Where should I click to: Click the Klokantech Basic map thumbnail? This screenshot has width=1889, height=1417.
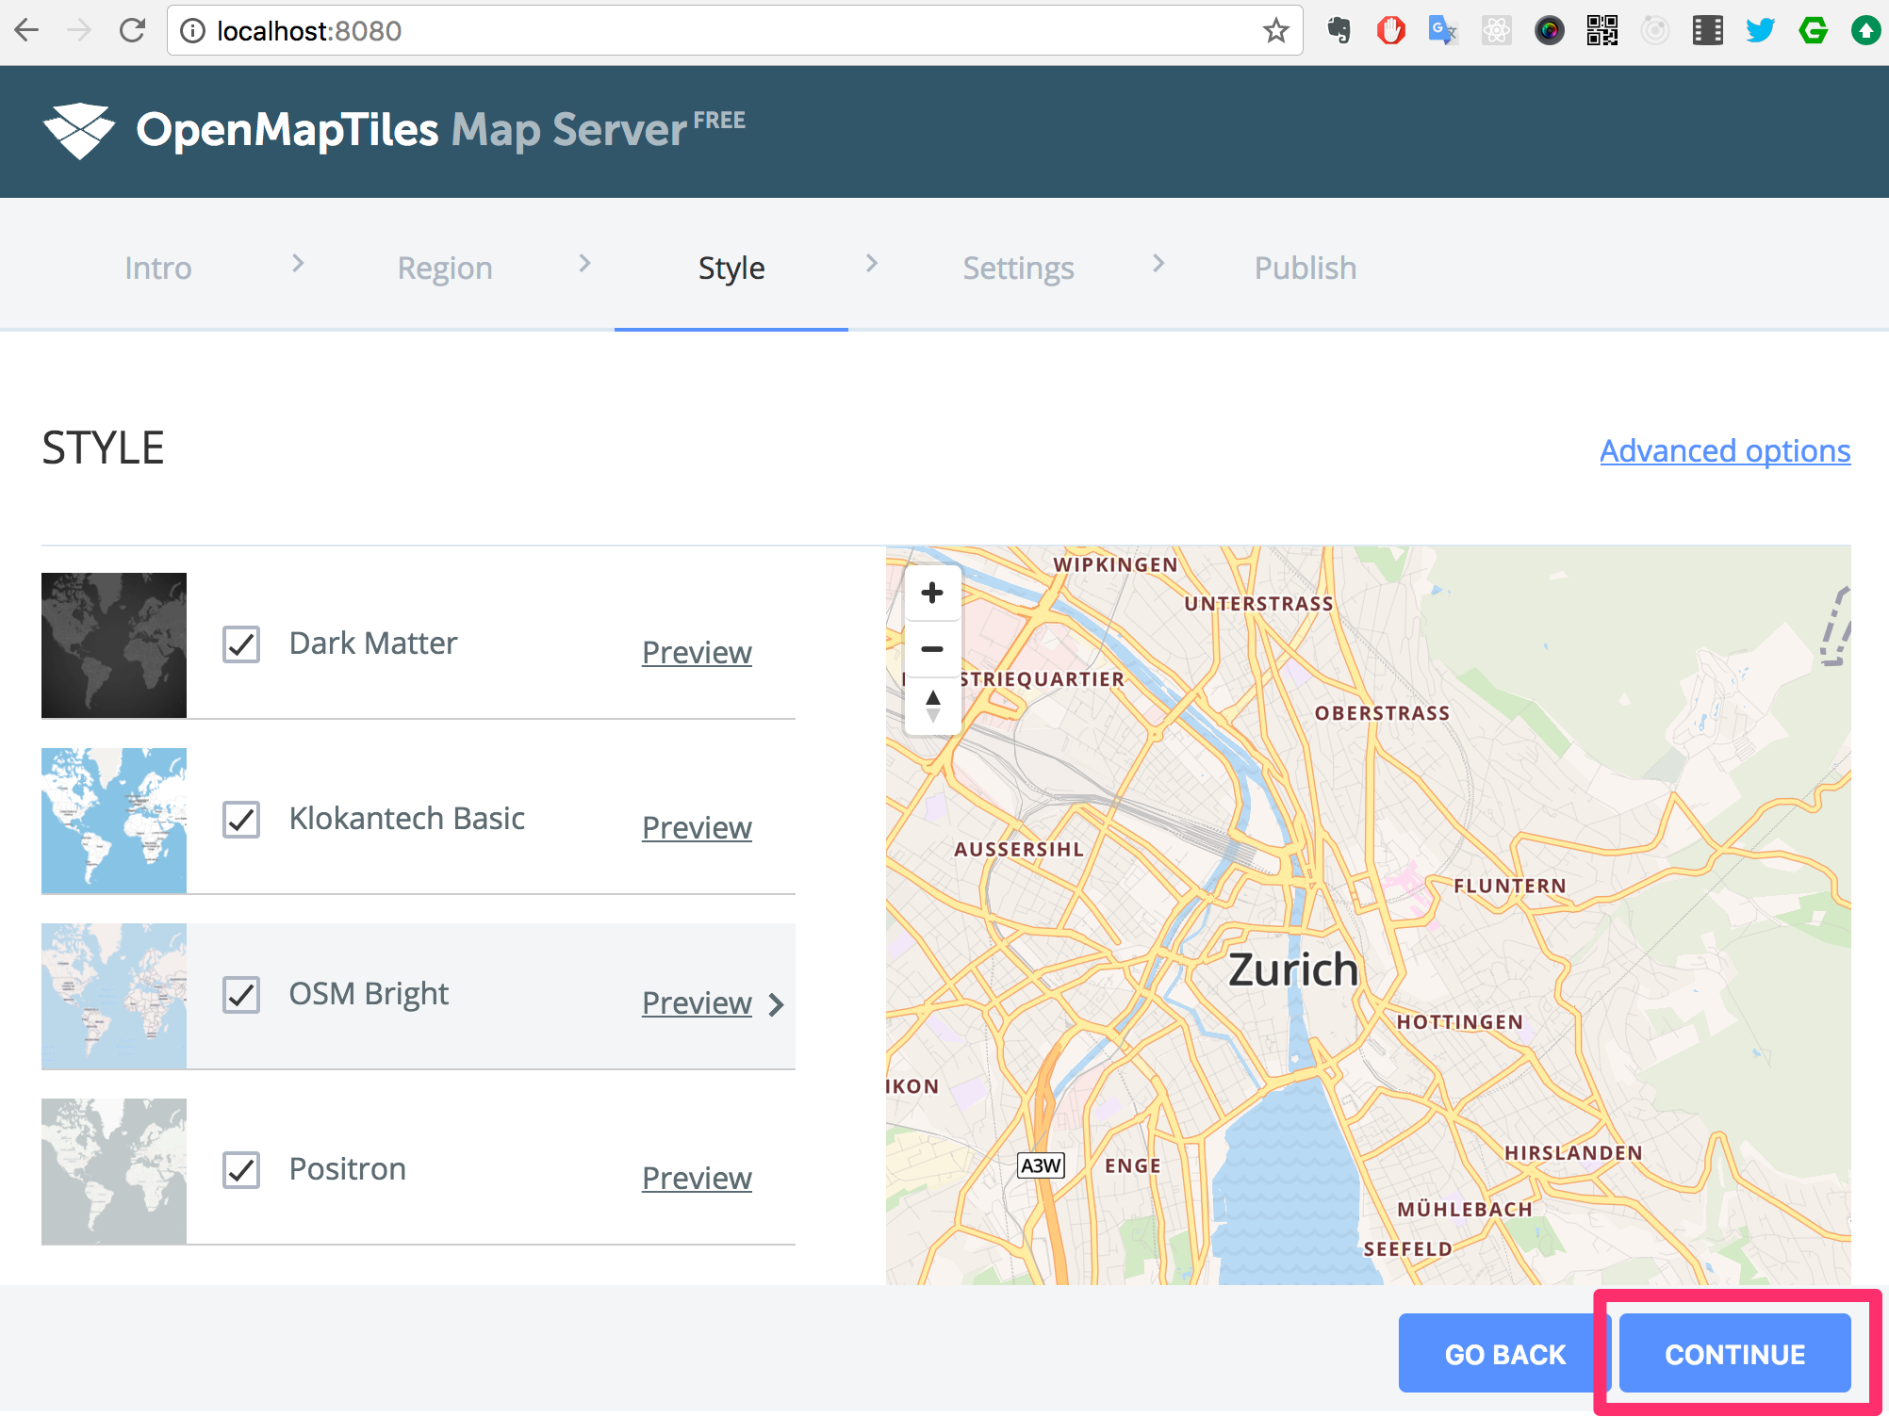point(114,821)
